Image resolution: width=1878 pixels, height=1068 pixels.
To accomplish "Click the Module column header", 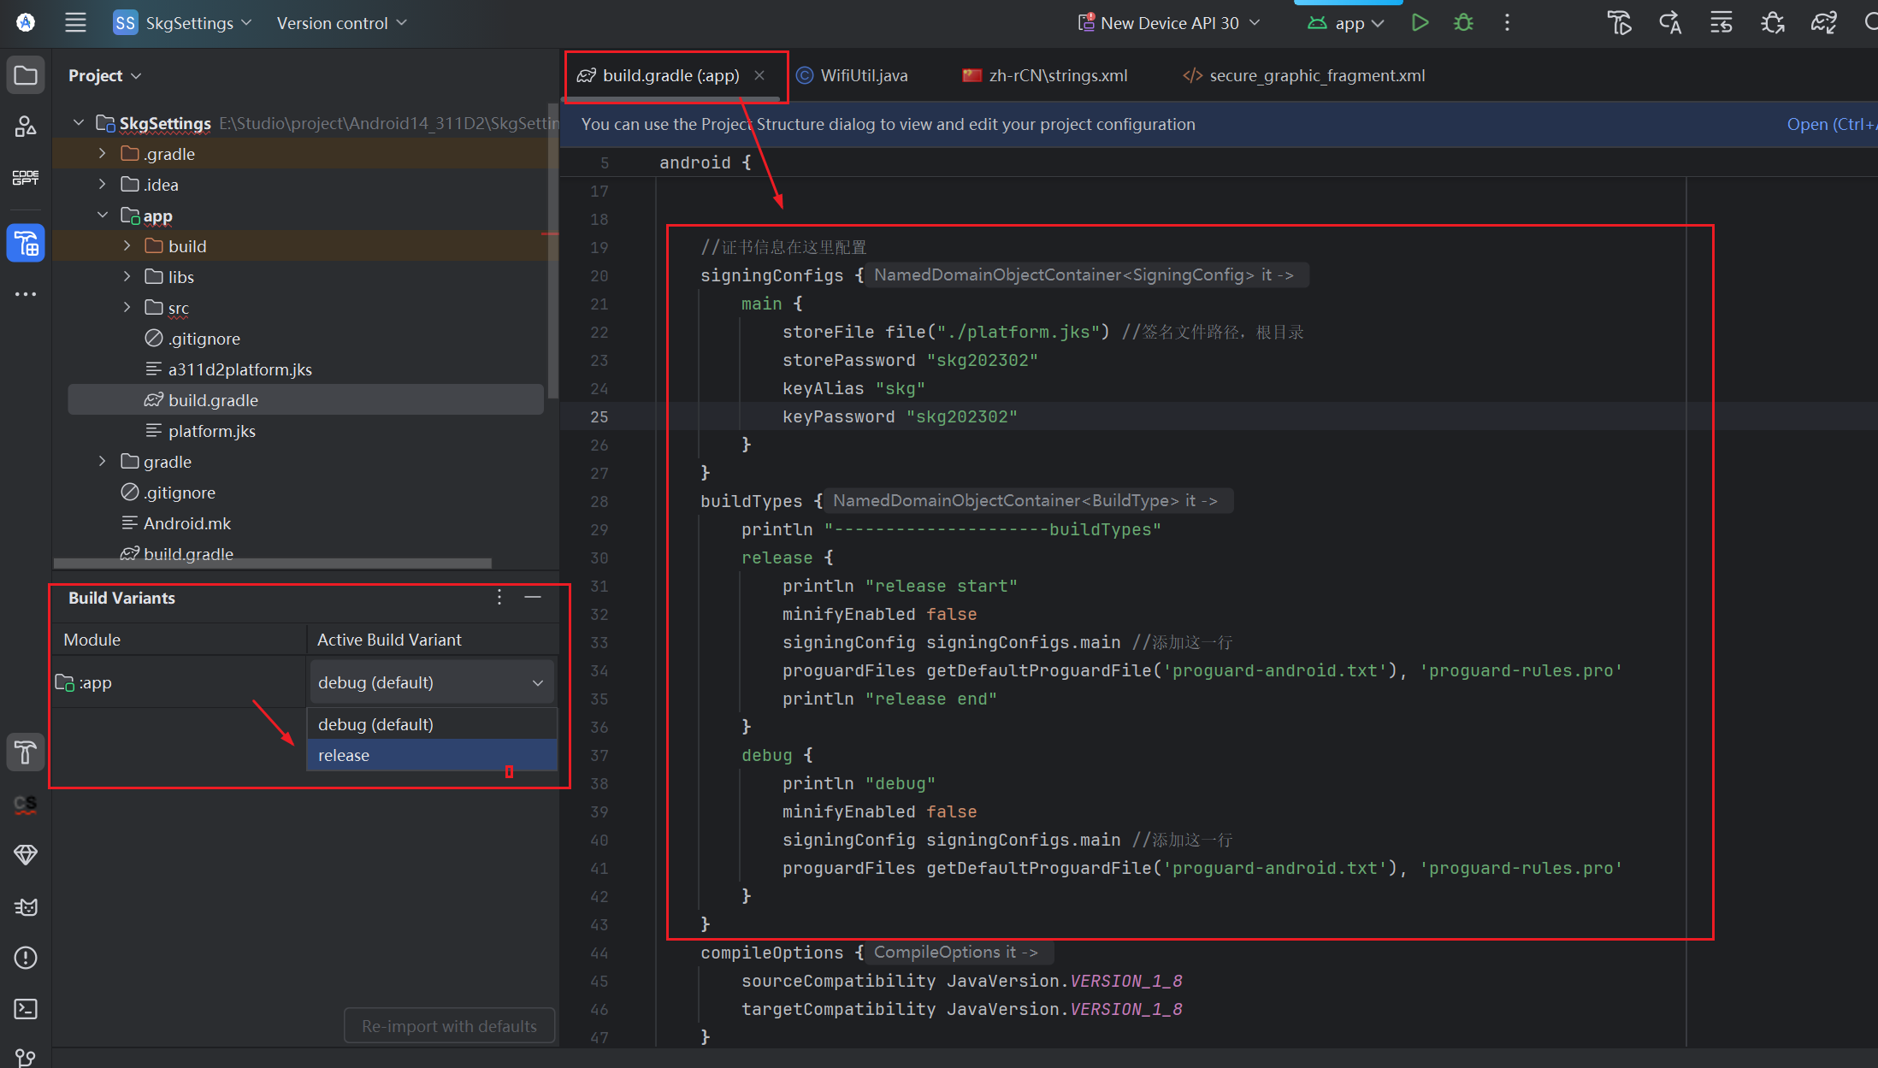I will [179, 640].
